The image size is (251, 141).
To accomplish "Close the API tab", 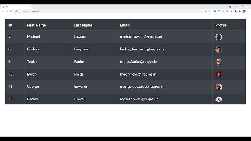I will pos(30,7).
